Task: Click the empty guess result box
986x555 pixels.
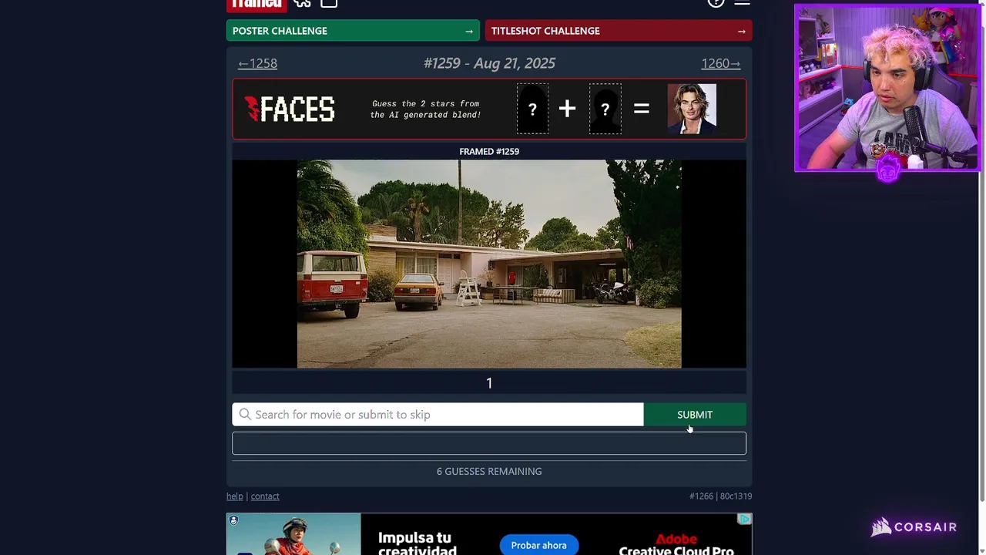Action: pos(489,443)
